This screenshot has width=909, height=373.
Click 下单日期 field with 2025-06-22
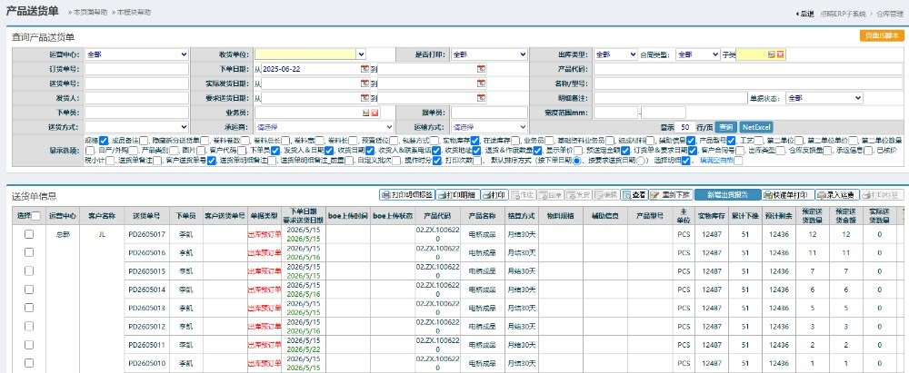pyautogui.click(x=310, y=69)
